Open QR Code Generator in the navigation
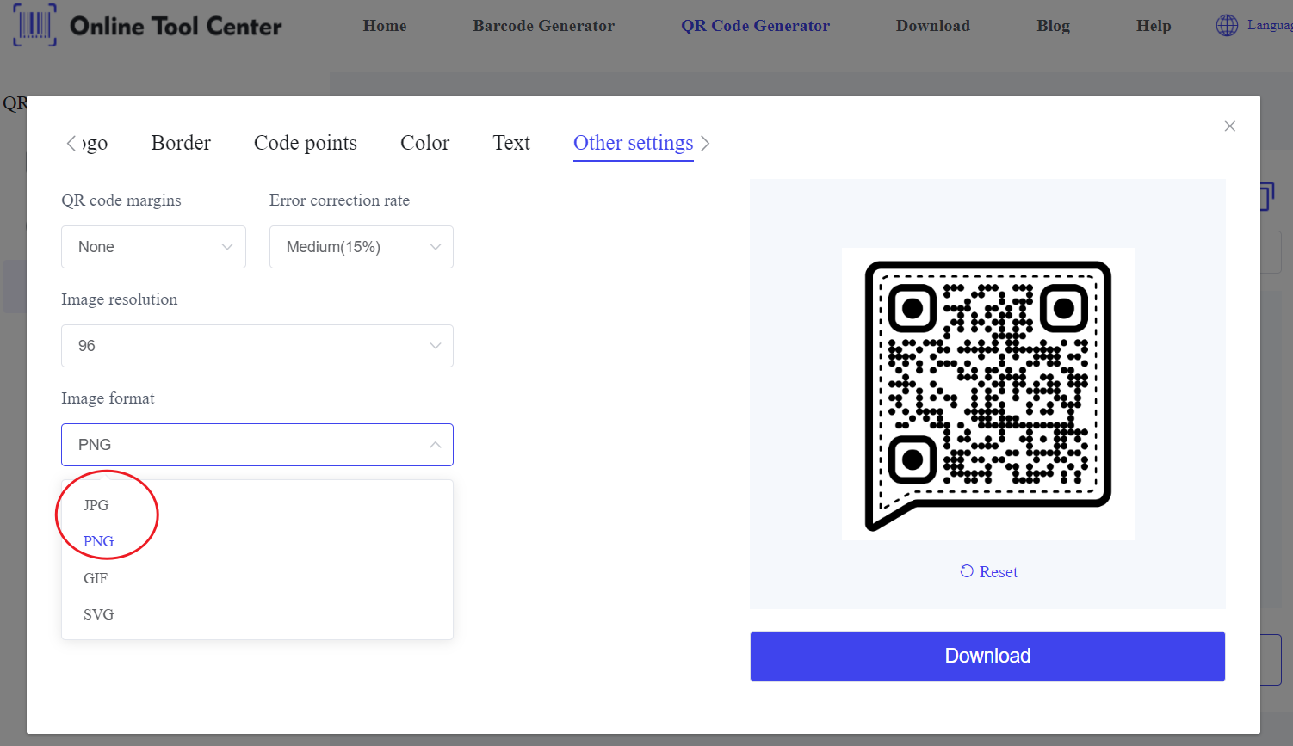 pos(756,26)
